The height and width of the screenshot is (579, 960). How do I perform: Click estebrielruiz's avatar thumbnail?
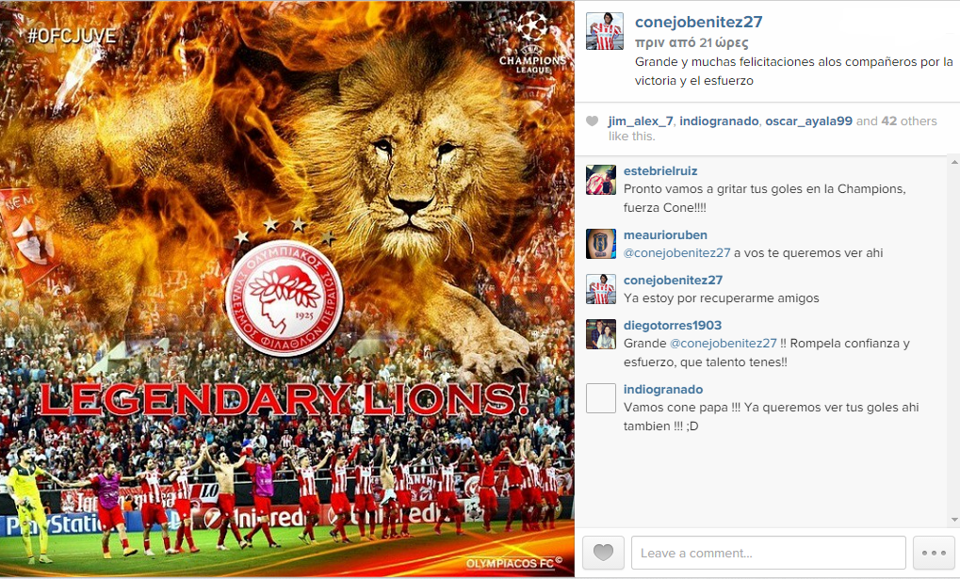point(601,180)
